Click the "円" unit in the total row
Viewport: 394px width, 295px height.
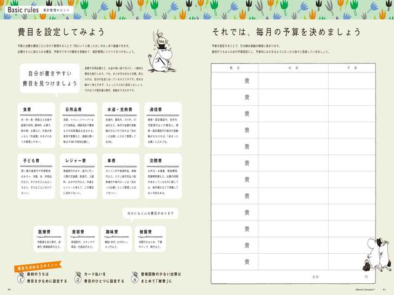pos(366,277)
